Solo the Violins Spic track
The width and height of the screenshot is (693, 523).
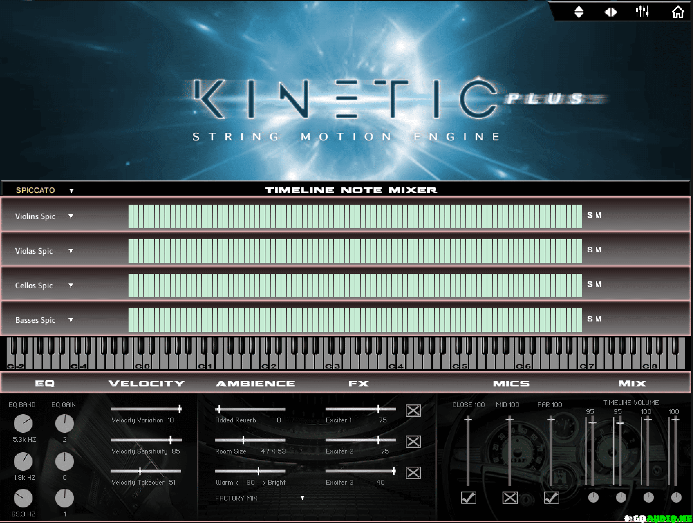click(590, 215)
